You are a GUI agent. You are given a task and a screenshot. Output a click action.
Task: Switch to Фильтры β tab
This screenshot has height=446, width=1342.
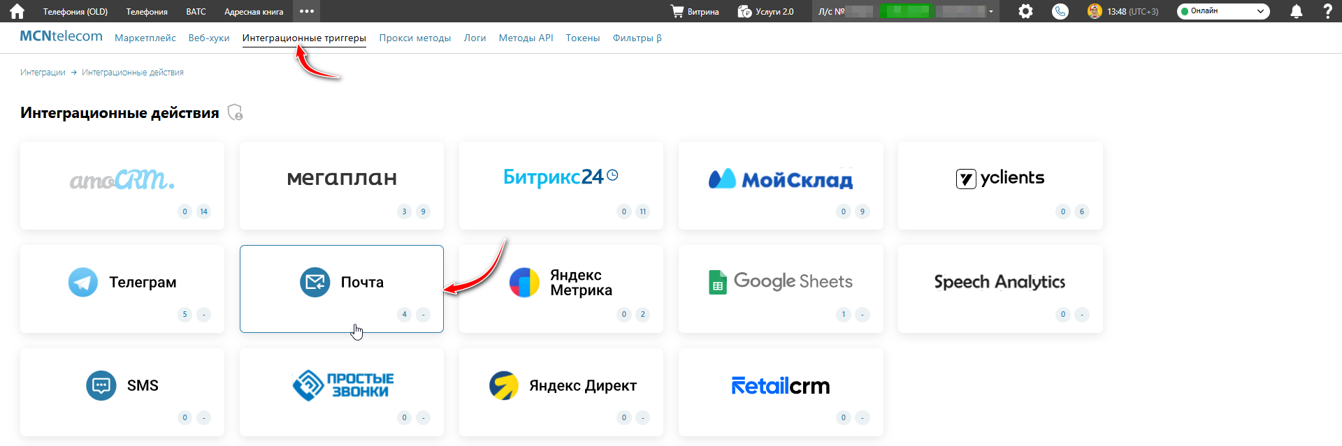(637, 38)
